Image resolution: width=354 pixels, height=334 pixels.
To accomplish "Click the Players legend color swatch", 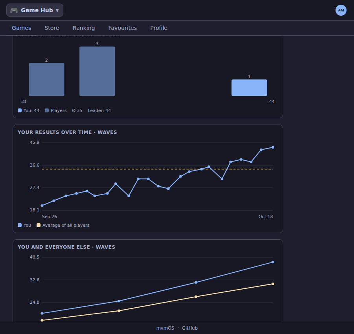I will click(47, 110).
